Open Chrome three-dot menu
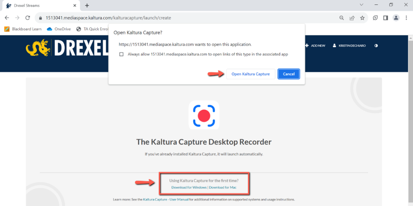Screen dimensions: 413x206 point(406,18)
